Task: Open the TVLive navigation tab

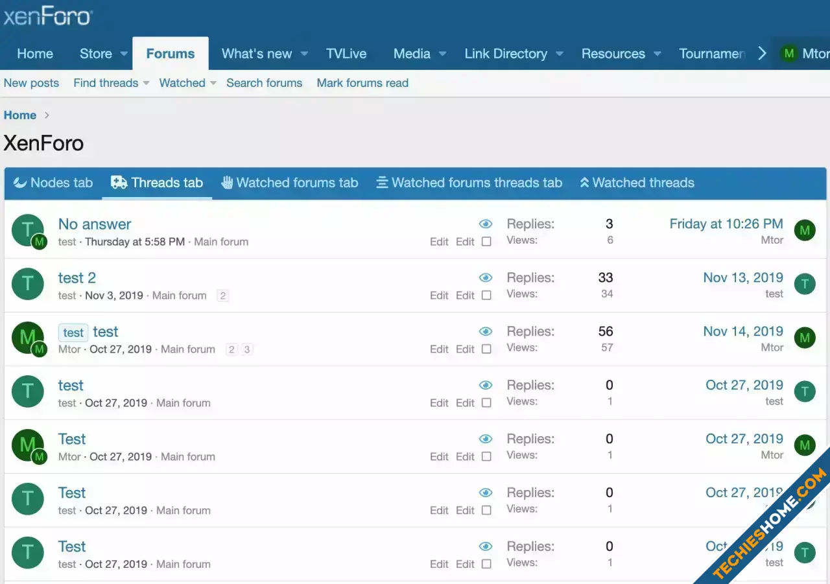Action: [346, 54]
